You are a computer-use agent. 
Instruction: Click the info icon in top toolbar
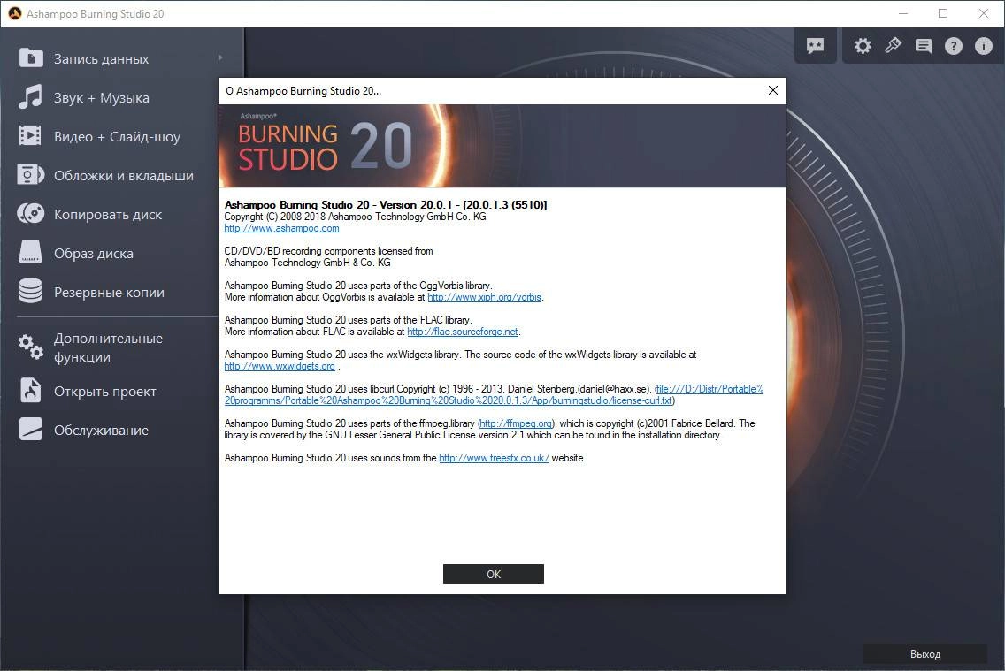[x=983, y=46]
